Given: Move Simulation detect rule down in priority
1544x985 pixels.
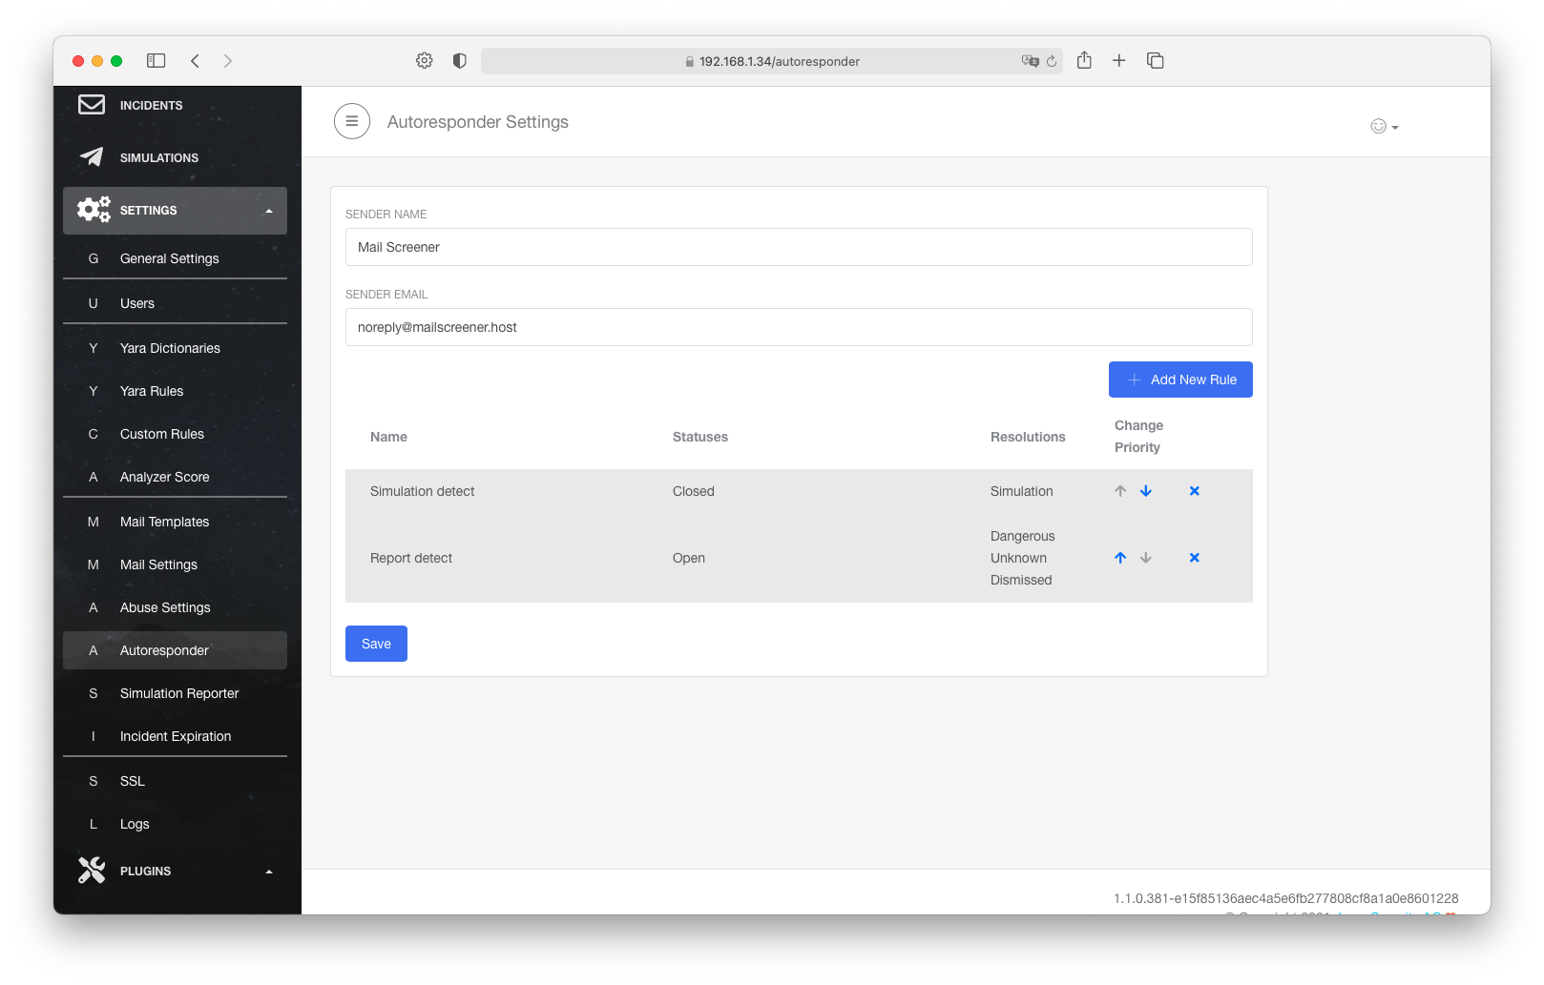Looking at the screenshot, I should tap(1146, 491).
